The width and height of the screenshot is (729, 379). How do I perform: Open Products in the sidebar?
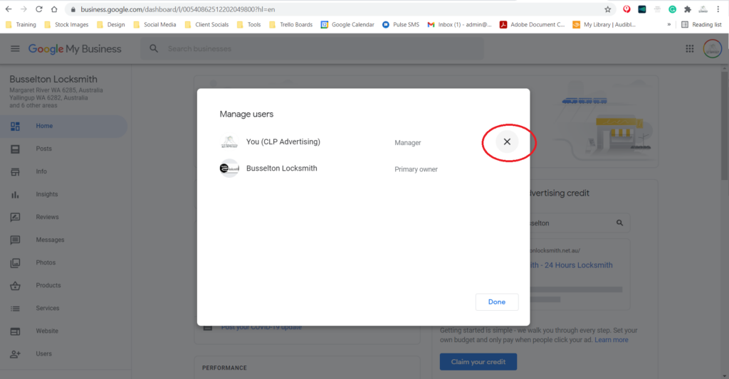point(63,285)
